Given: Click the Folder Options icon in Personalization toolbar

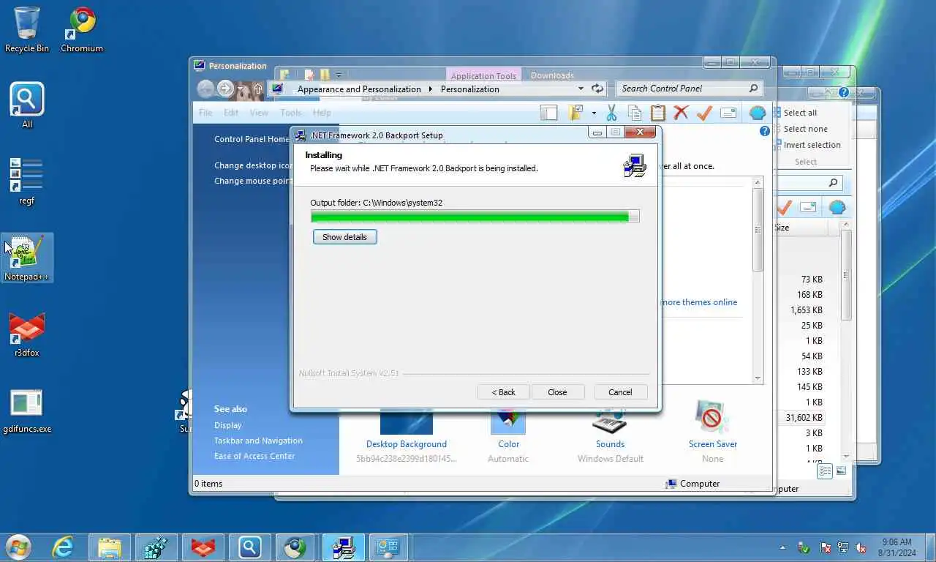Looking at the screenshot, I should (x=575, y=113).
